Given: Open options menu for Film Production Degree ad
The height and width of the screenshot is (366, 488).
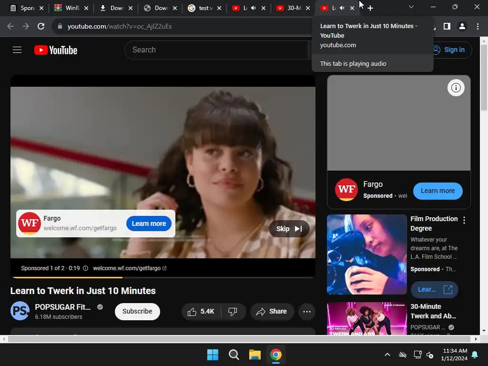Looking at the screenshot, I should [464, 220].
